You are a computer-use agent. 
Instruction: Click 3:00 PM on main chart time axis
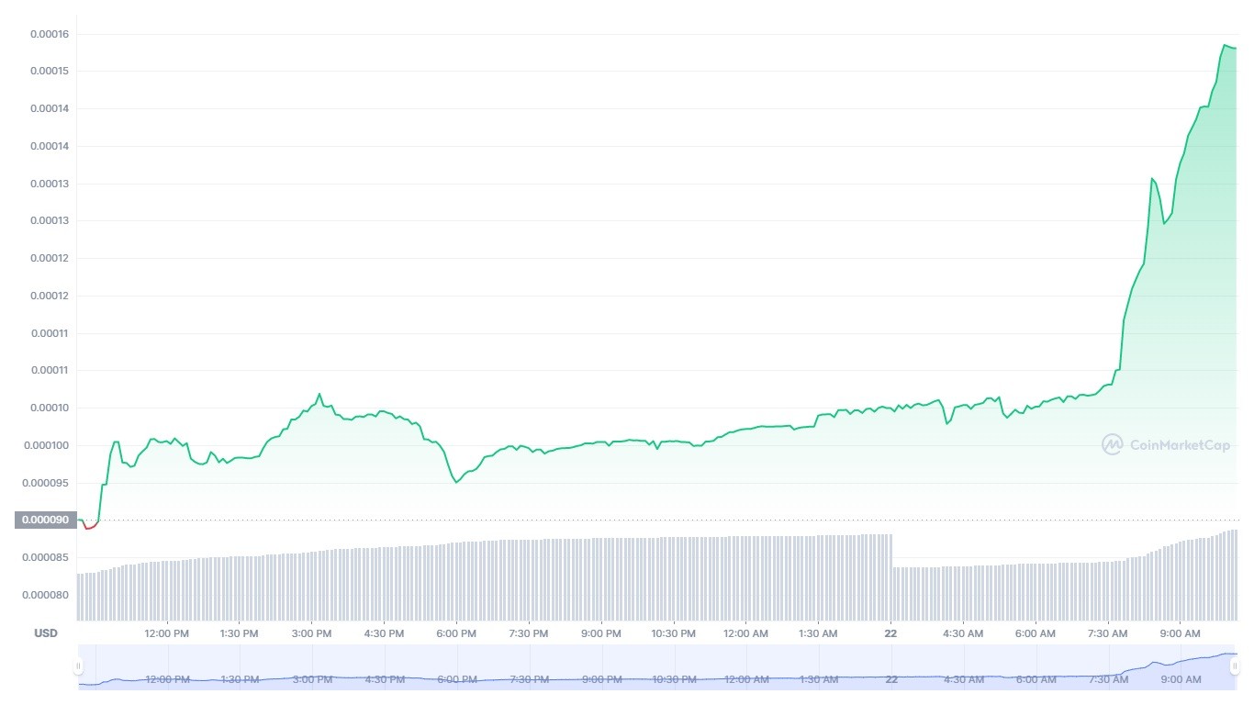[x=312, y=633]
